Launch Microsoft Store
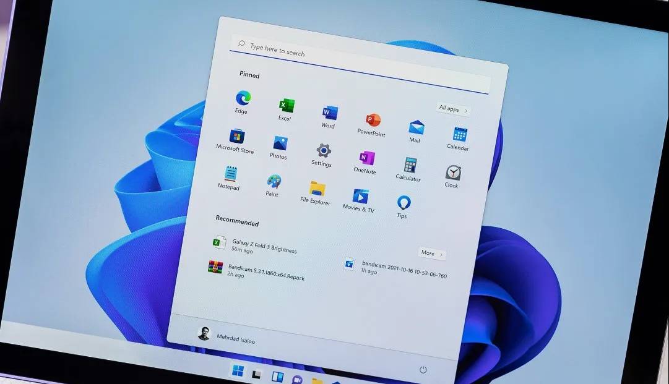Image resolution: width=669 pixels, height=384 pixels. pos(236,137)
